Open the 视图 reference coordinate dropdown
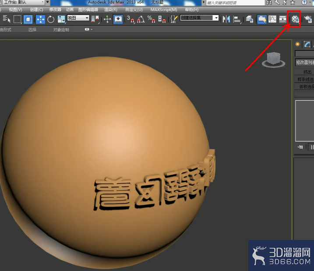Viewport: 314px width, 271px height. click(78, 18)
